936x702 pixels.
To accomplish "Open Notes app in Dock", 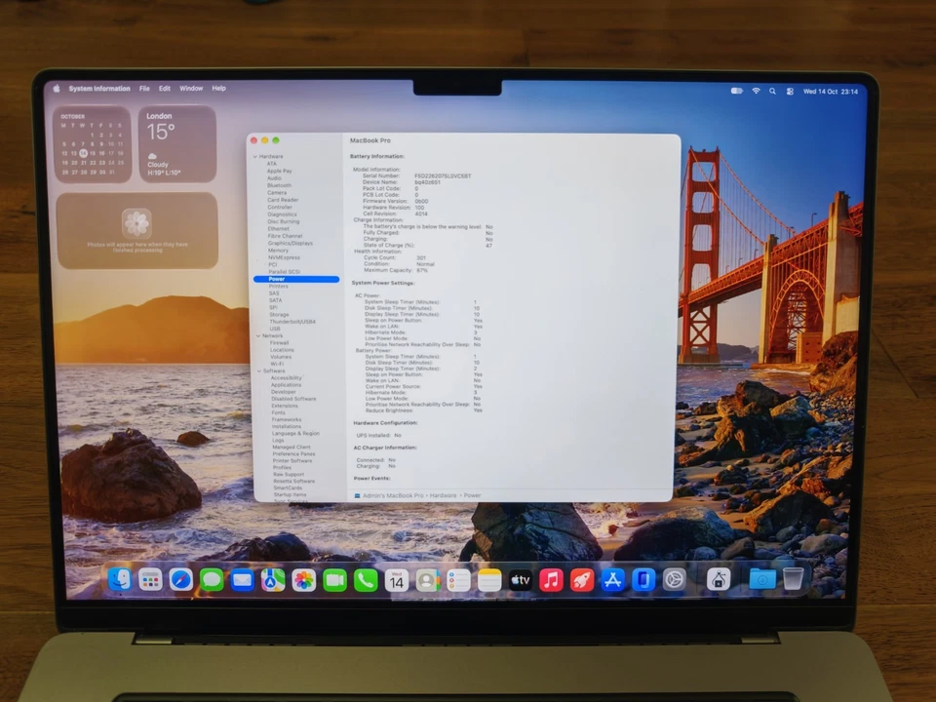I will (x=488, y=579).
